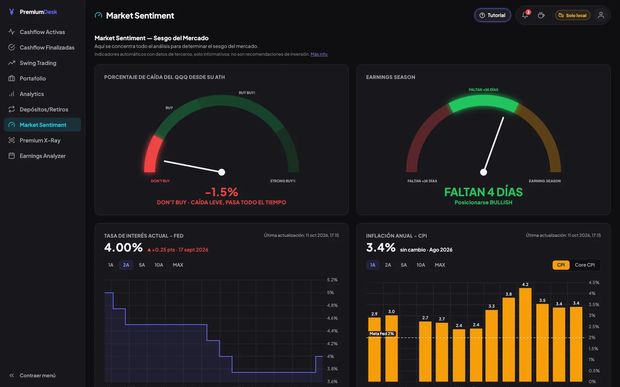
Task: Select MAX range on FED rate chart
Action: coord(178,265)
